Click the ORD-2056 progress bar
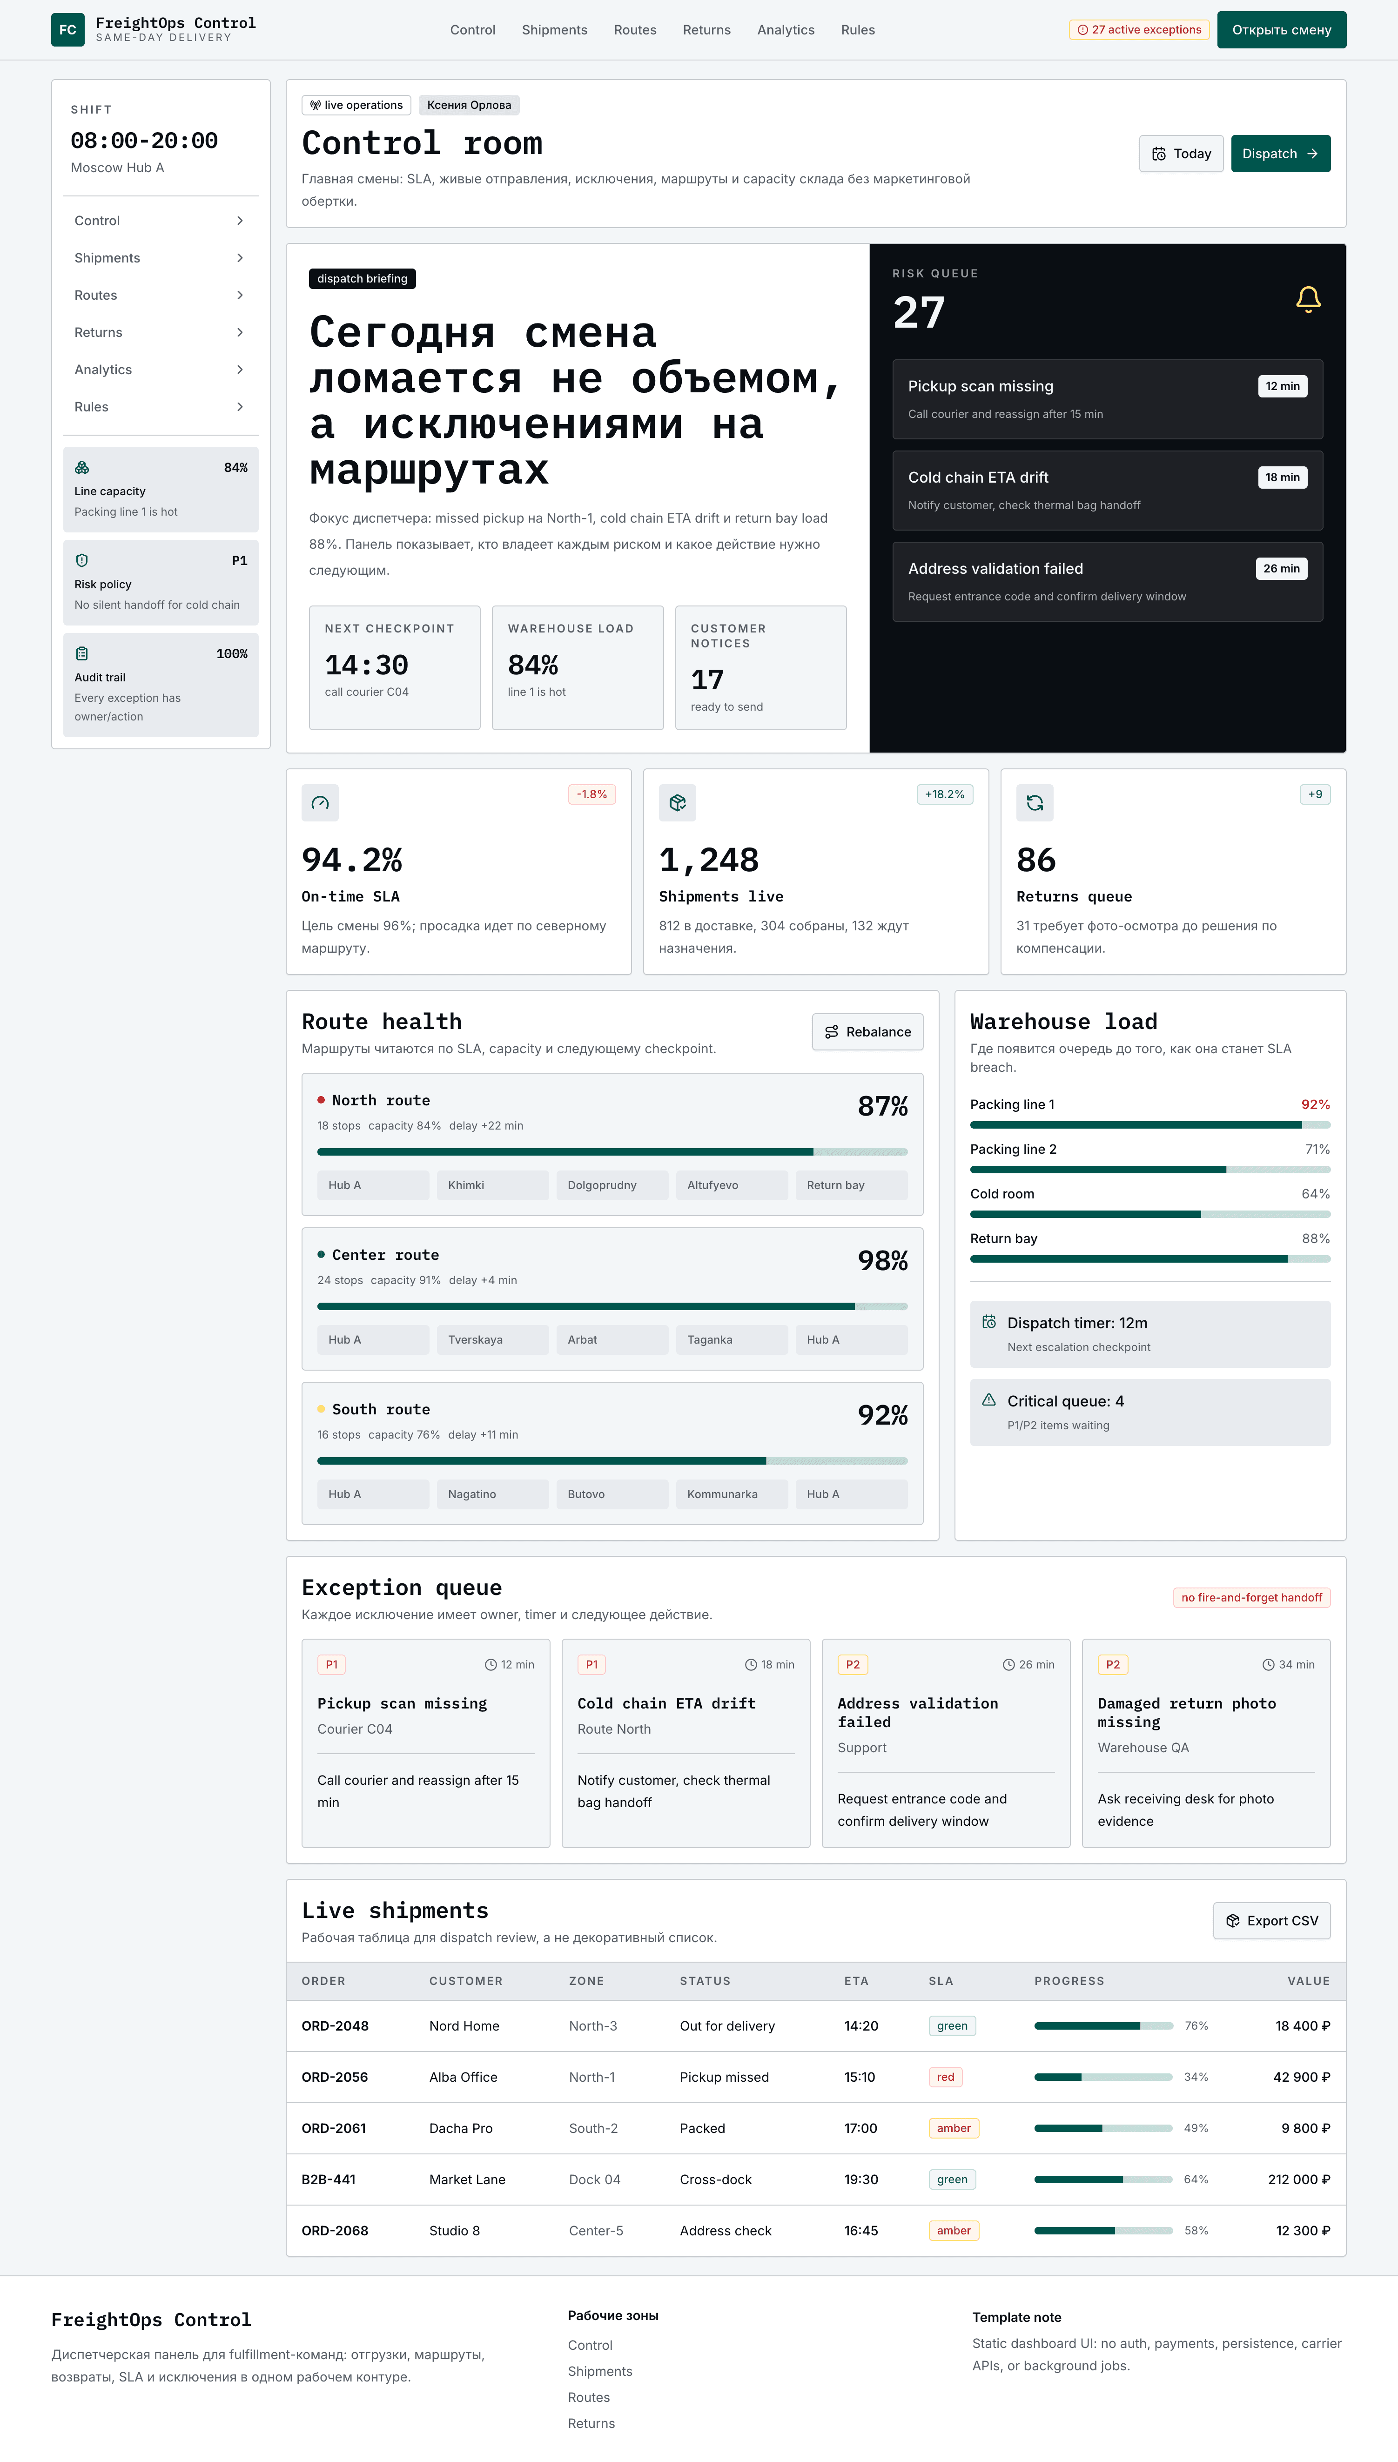1398x2462 pixels. click(x=1103, y=2077)
